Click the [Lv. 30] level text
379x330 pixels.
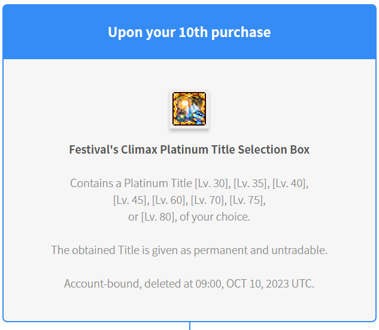coord(213,183)
